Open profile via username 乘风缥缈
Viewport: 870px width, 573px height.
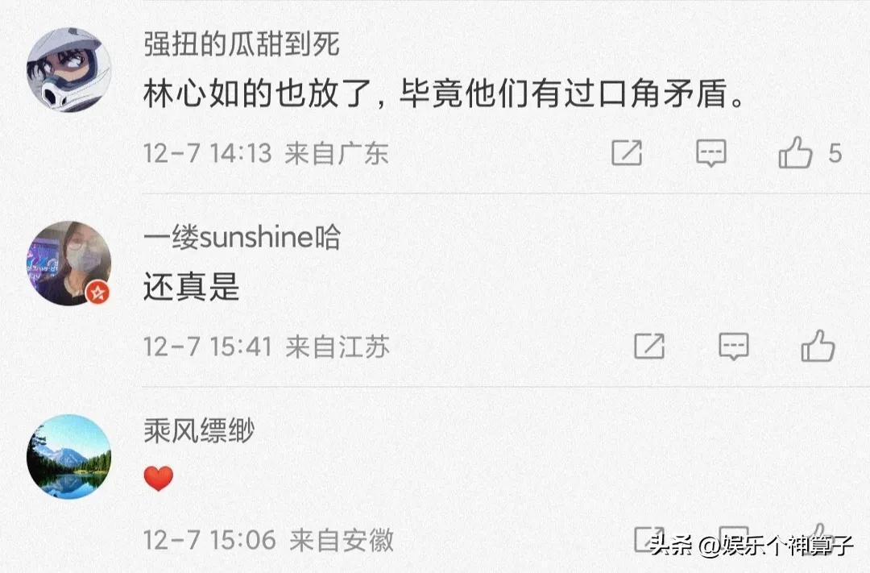(198, 431)
